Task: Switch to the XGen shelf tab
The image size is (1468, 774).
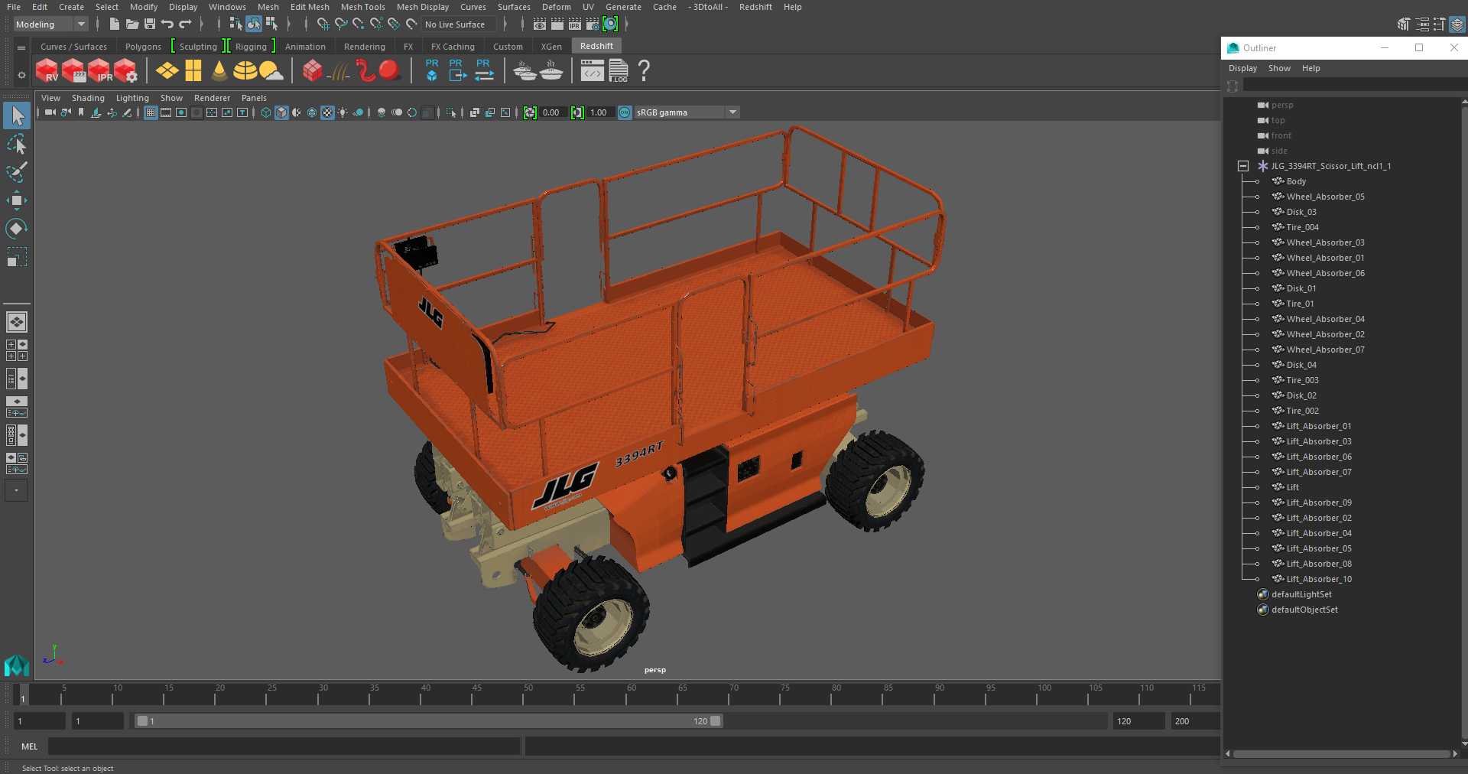Action: 551,47
